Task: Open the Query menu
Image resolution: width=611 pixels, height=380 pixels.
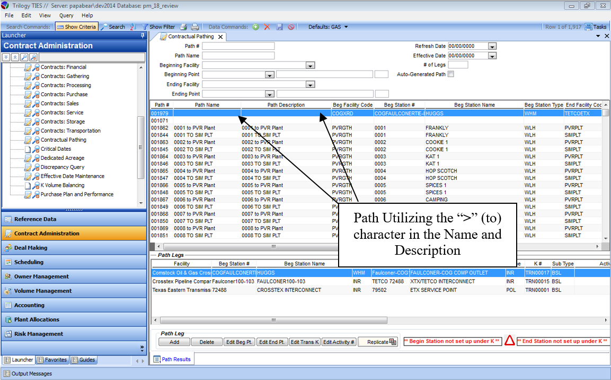Action: click(x=66, y=15)
